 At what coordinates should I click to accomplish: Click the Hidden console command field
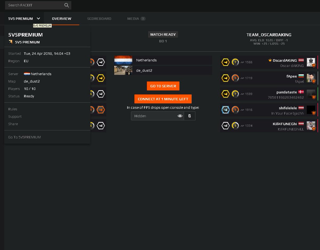click(x=157, y=116)
